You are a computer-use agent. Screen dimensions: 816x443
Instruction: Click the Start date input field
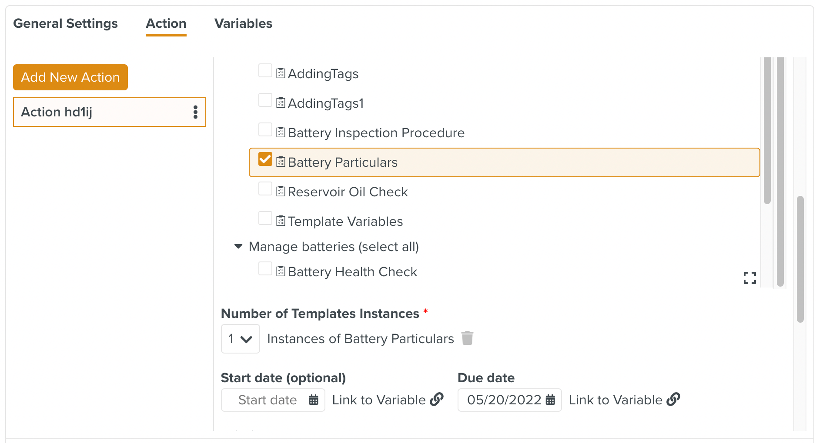point(267,400)
